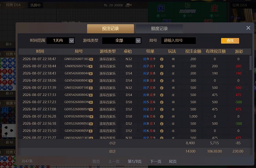Click the 桌台 column header
This screenshot has height=168, width=256.
coord(128,51)
